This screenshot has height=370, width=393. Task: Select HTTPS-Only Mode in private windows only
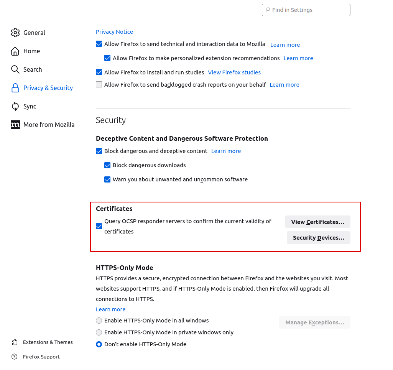(x=99, y=332)
